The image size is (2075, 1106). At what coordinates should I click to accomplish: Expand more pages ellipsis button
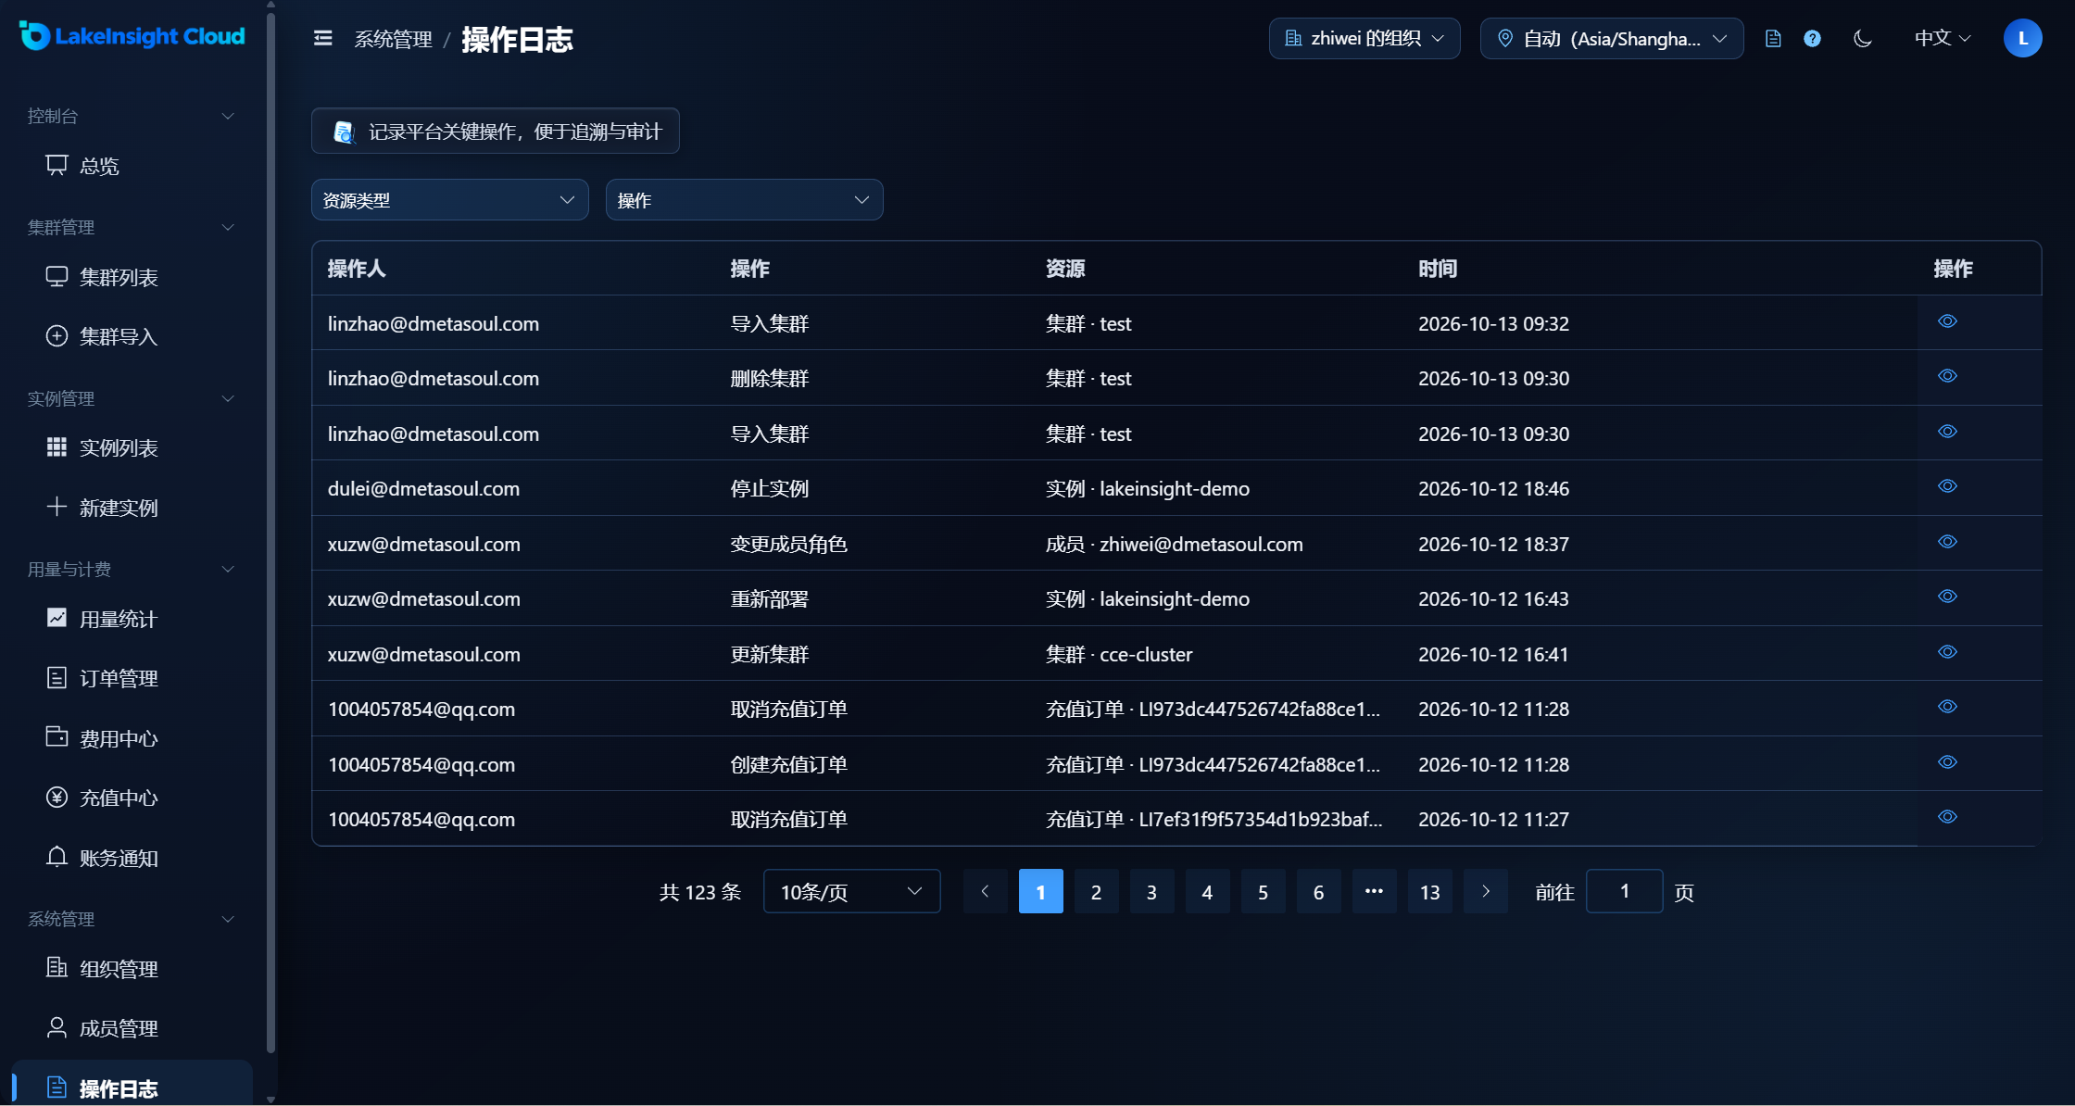click(x=1374, y=891)
